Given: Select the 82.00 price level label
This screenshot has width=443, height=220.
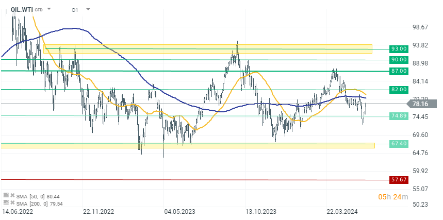Looking at the screenshot, I should [399, 90].
